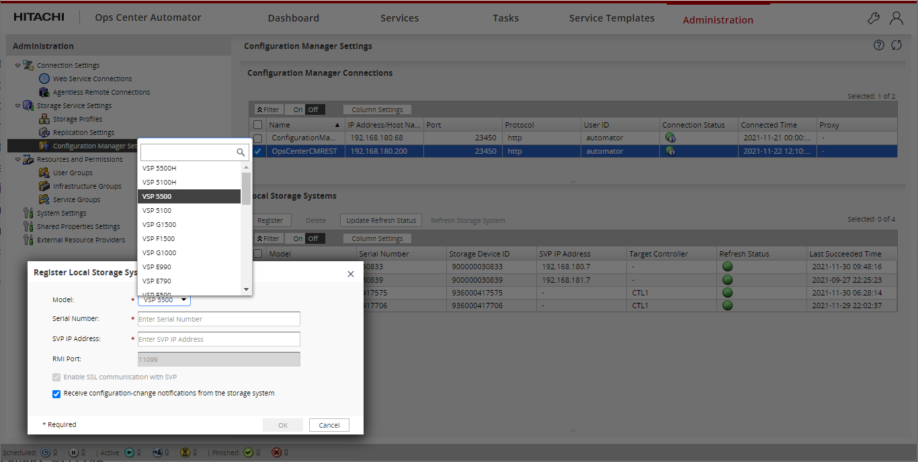Uncheck receive configuration-change notifications option

click(x=56, y=394)
